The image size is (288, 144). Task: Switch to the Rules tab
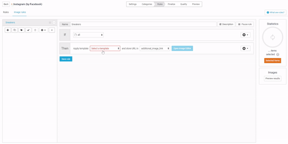(6, 12)
